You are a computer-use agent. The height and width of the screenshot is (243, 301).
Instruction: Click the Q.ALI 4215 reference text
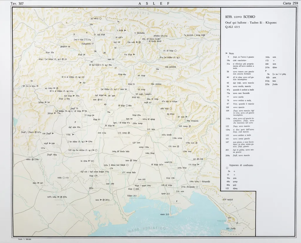[233, 27]
